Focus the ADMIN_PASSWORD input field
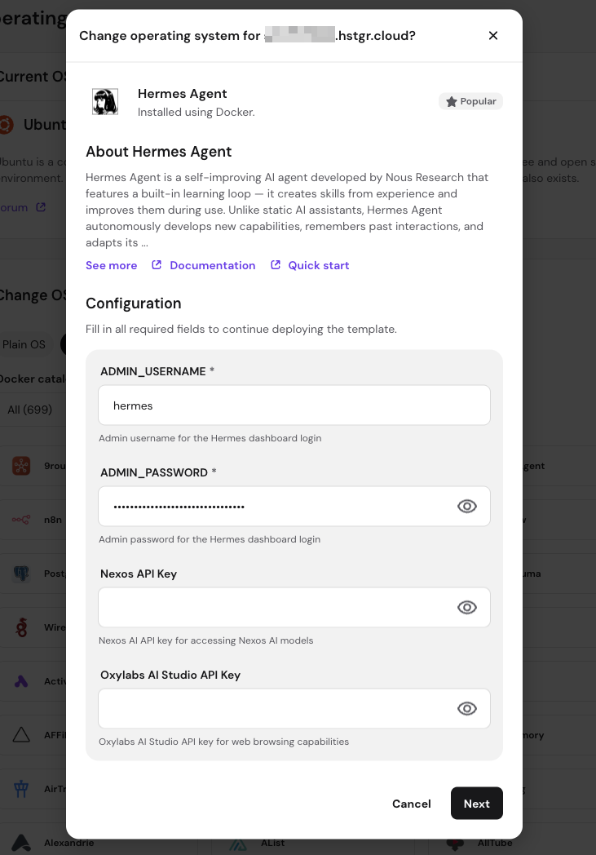Viewport: 596px width, 855px height. [x=294, y=507]
